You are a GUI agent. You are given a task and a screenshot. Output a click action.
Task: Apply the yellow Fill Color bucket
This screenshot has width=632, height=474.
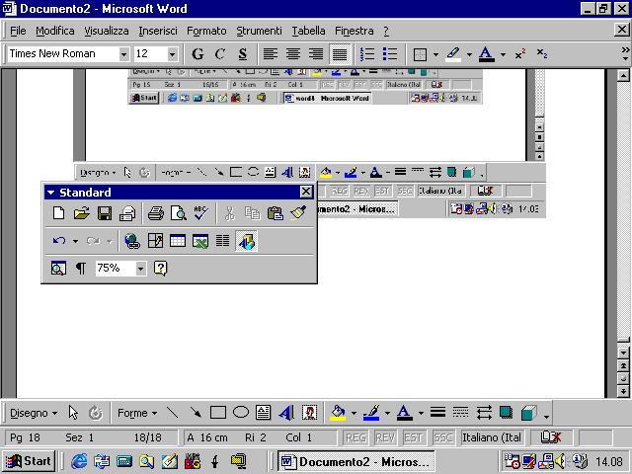[x=338, y=413]
